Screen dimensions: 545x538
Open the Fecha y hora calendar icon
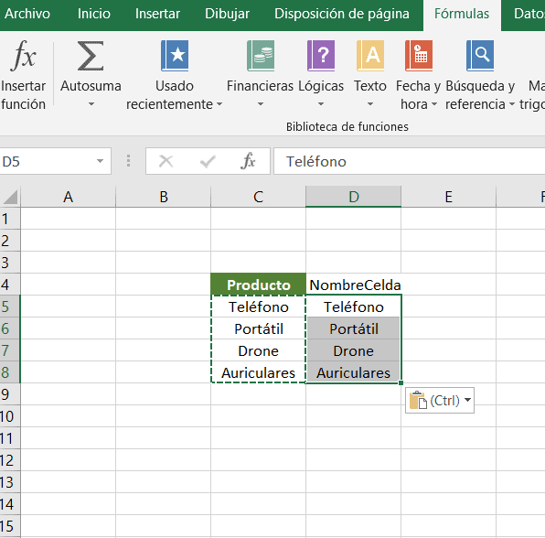click(419, 56)
